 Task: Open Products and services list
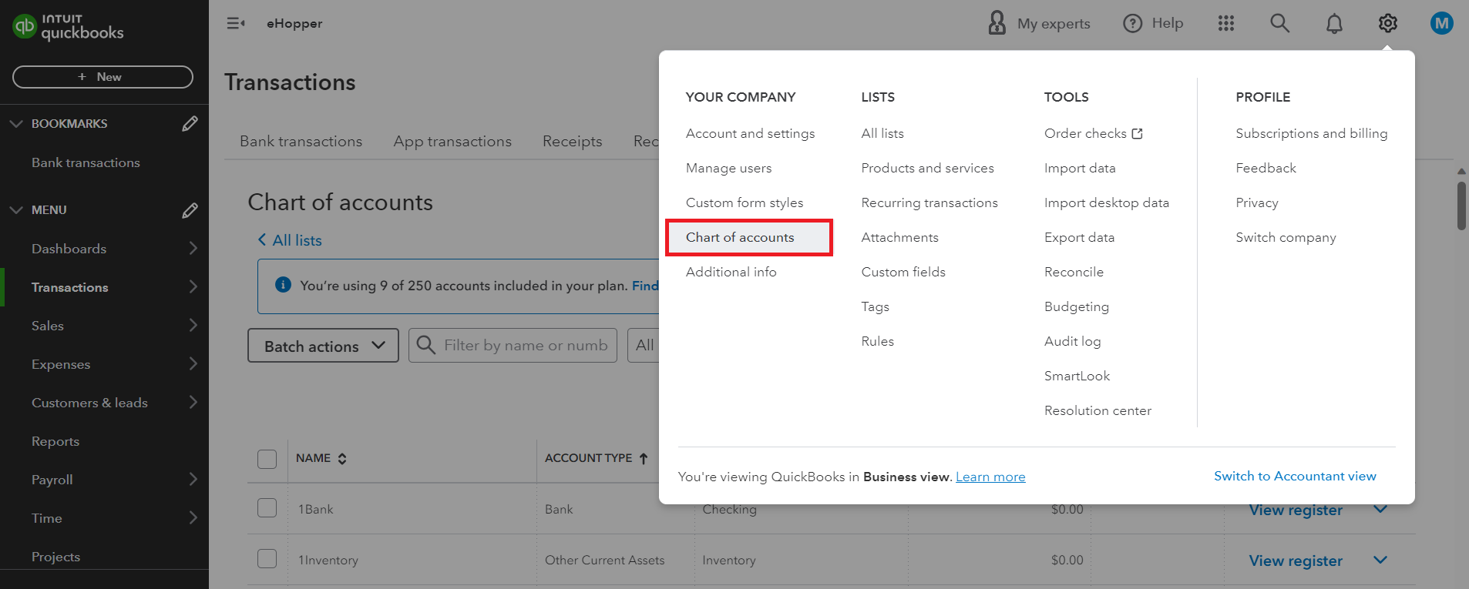tap(927, 168)
